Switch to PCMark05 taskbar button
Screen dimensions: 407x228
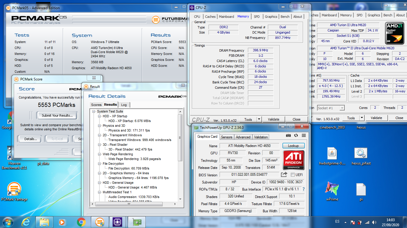pos(99,222)
